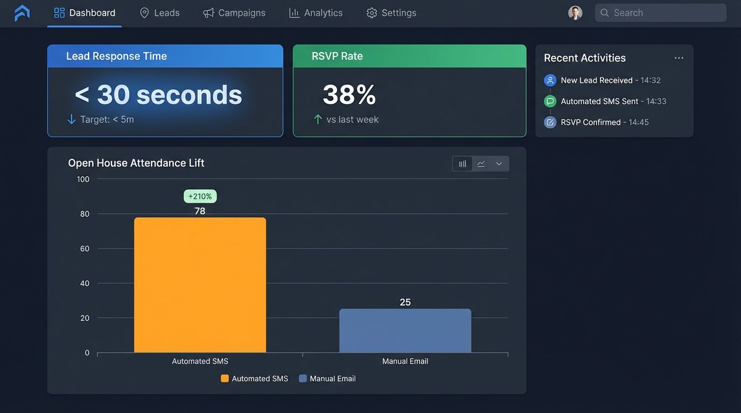741x413 pixels.
Task: Switch chart to bar view
Action: tap(462, 163)
